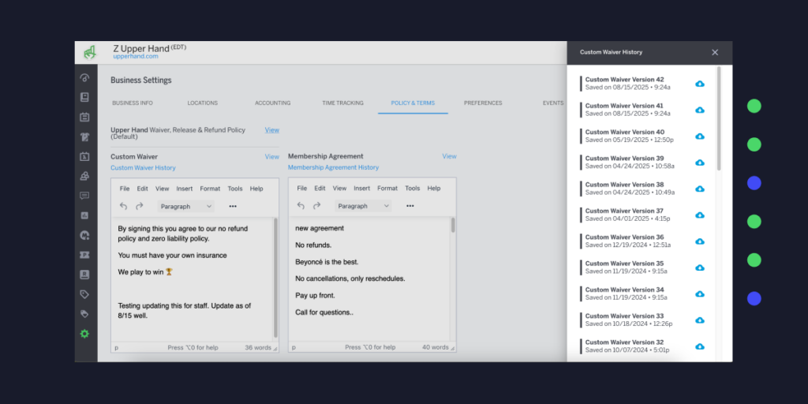This screenshot has width=808, height=404.
Task: Download Custom Waiver Version 42
Action: click(x=700, y=84)
